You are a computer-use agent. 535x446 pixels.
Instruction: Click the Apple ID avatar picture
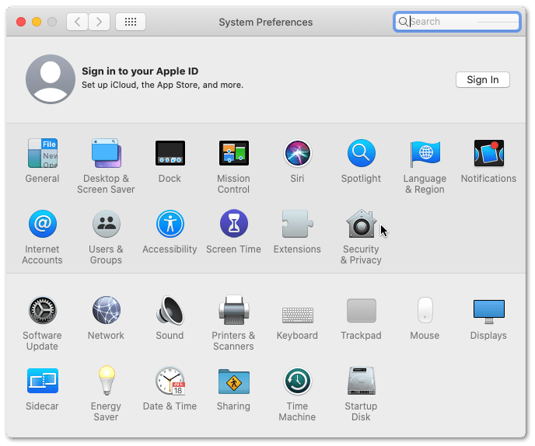coord(51,79)
